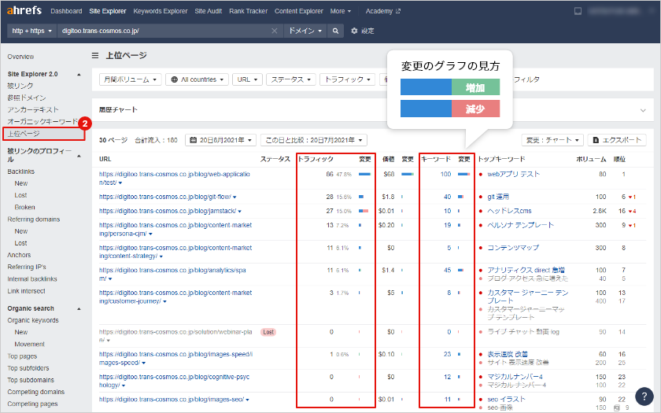Click the Academy external link icon
The width and height of the screenshot is (661, 413).
[398, 11]
